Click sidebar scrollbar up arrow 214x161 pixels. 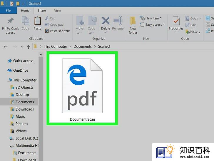pyautogui.click(x=41, y=55)
